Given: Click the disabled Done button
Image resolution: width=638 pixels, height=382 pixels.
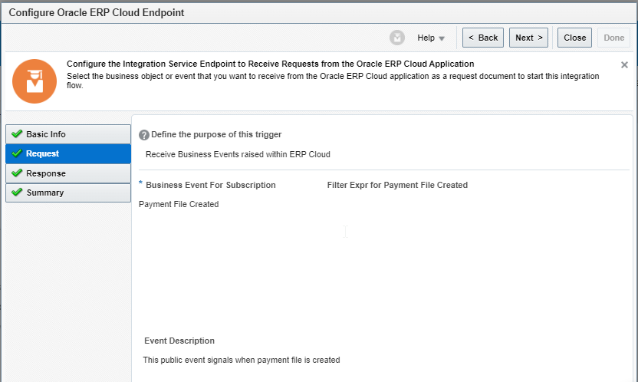Looking at the screenshot, I should tap(613, 38).
